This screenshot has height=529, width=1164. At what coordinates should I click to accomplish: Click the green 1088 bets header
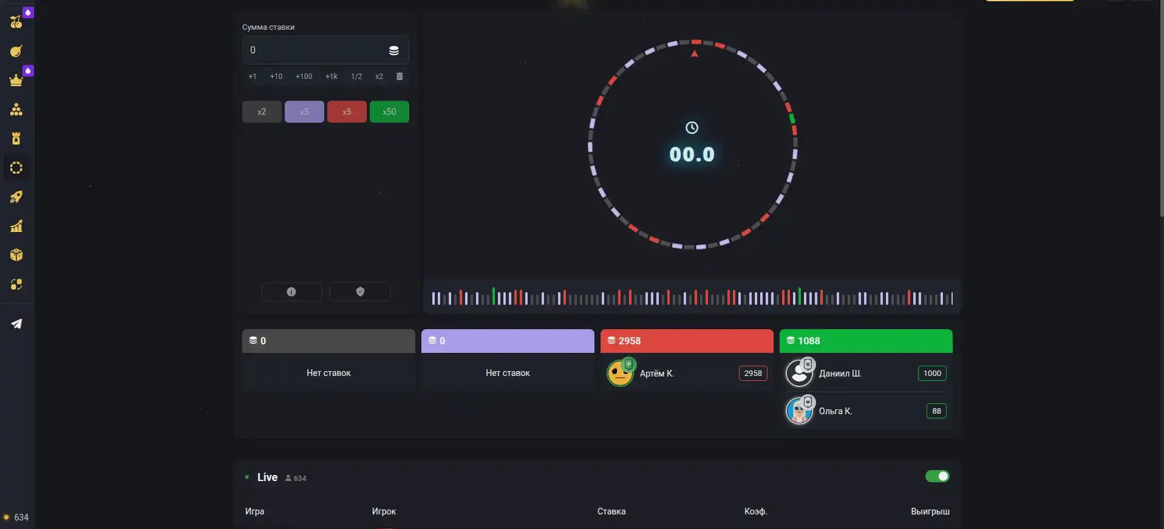point(865,341)
